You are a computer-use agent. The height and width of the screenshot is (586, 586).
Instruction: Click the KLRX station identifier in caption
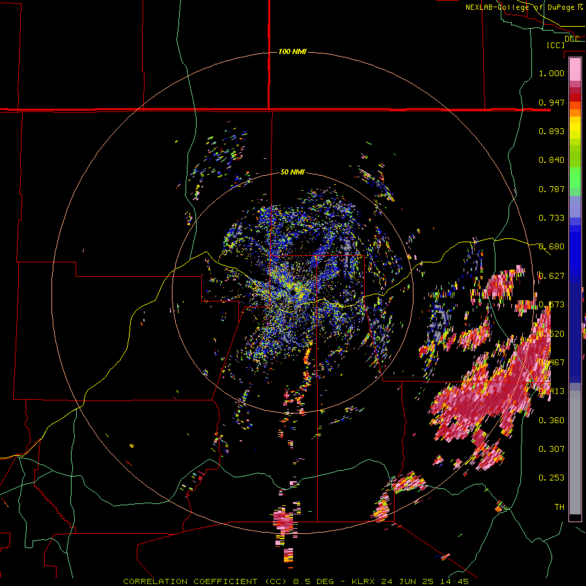pyautogui.click(x=365, y=581)
